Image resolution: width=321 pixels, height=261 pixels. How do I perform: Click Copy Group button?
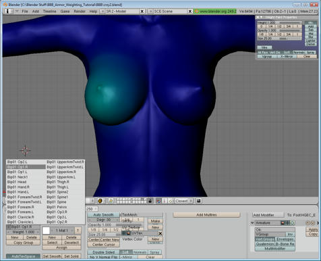23,243
